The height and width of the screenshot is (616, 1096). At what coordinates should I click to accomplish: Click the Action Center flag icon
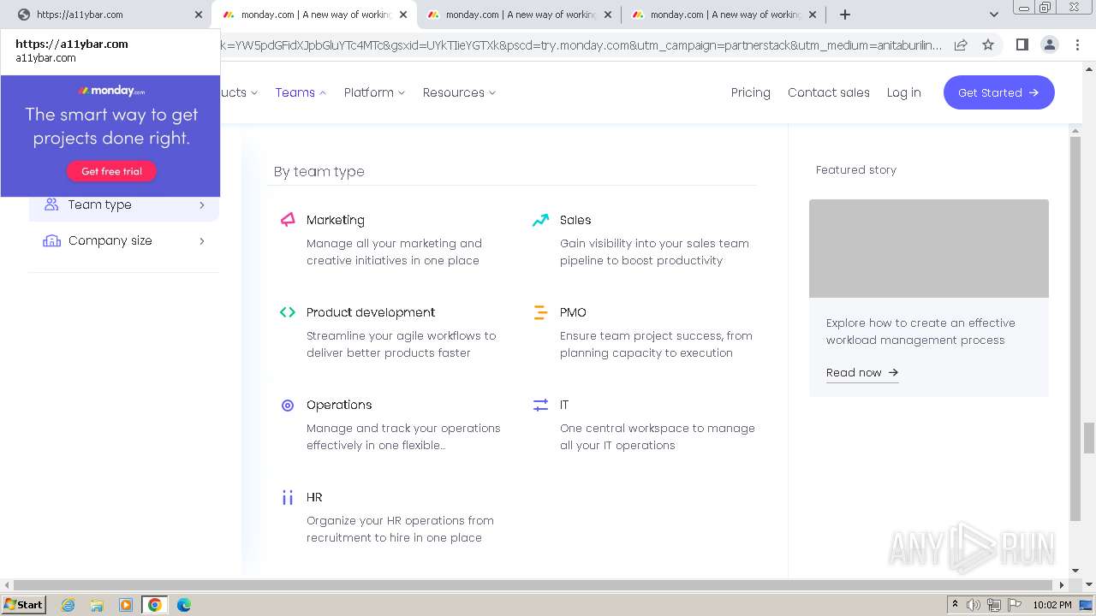point(1015,605)
